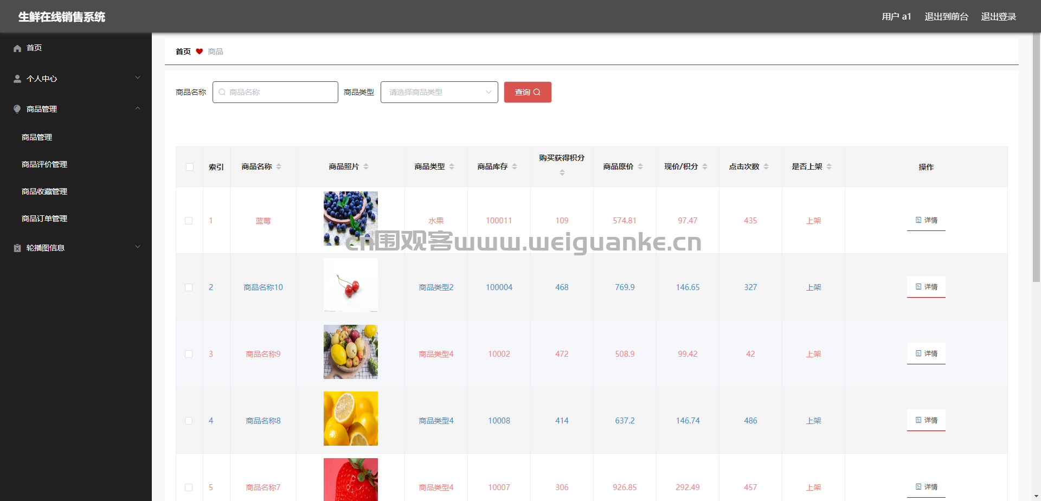Click the click-count value 486
This screenshot has height=501, width=1041.
point(750,421)
